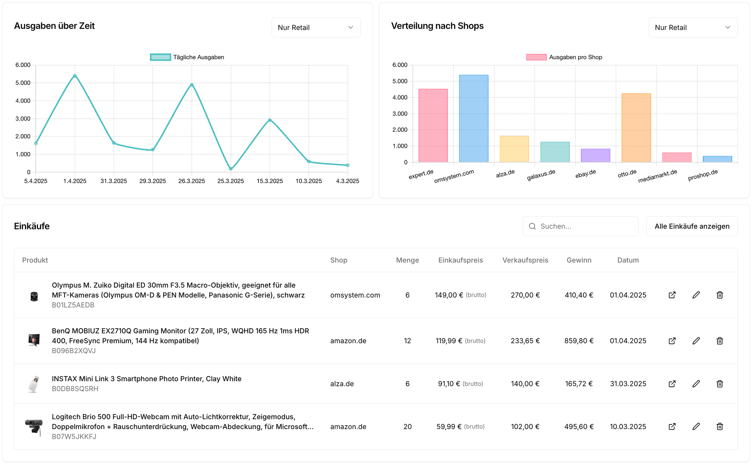753x464 pixels.
Task: Click Alle Einkäufe anzeigen button
Action: tap(691, 226)
